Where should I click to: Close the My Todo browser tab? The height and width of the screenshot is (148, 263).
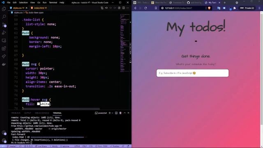(x=219, y=3)
